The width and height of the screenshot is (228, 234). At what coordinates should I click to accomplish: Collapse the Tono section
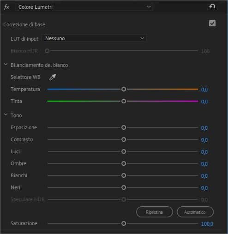6,114
